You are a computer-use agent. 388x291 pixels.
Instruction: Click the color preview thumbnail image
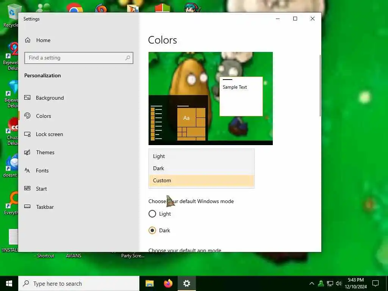(x=211, y=99)
